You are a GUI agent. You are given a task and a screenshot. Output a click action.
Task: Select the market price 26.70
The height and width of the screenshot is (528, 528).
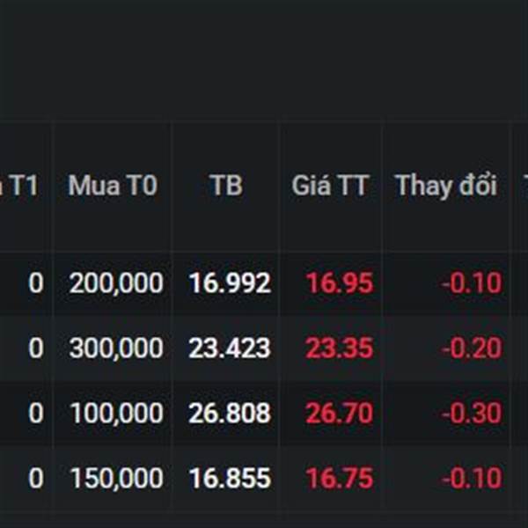[340, 414]
